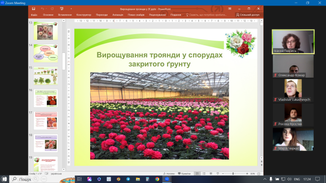The height and width of the screenshot is (183, 326).
Task: Open Task View on taskbar
Action: coord(79,179)
